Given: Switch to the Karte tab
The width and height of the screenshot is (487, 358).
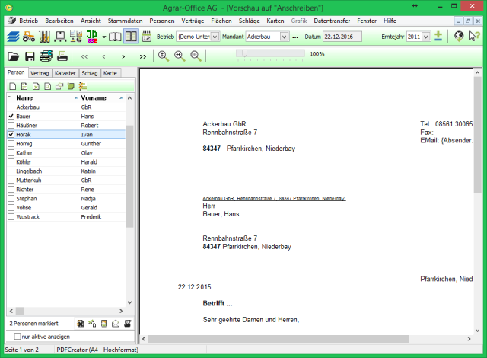Looking at the screenshot, I should 110,73.
